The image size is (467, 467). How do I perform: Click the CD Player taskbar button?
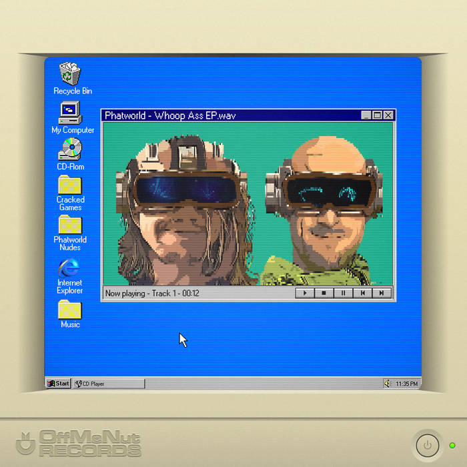[x=108, y=384]
